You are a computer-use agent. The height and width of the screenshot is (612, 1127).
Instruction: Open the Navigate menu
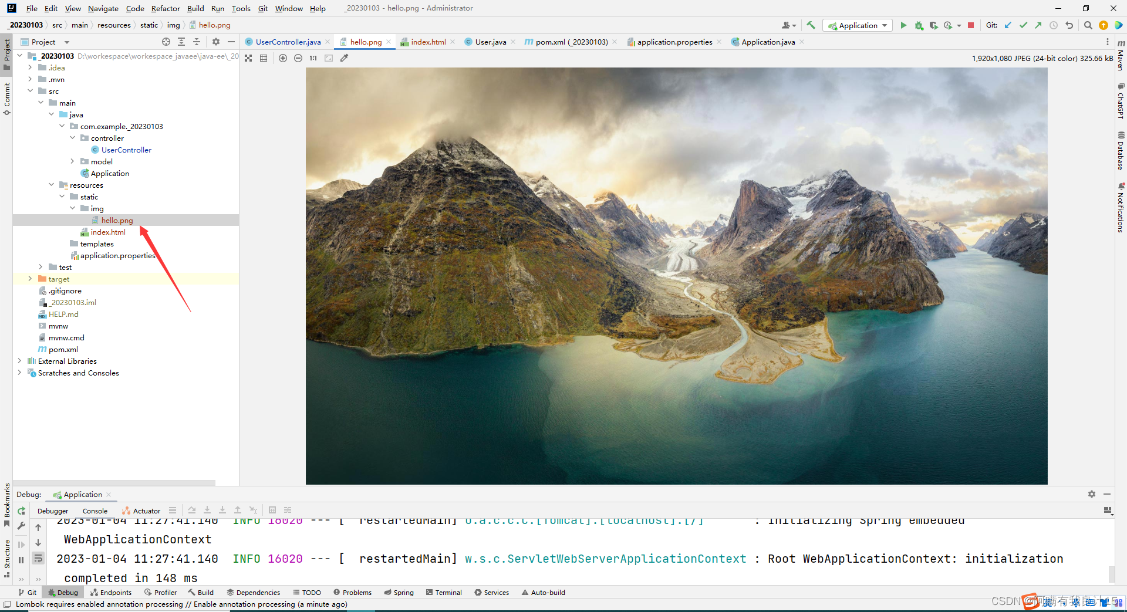[103, 8]
